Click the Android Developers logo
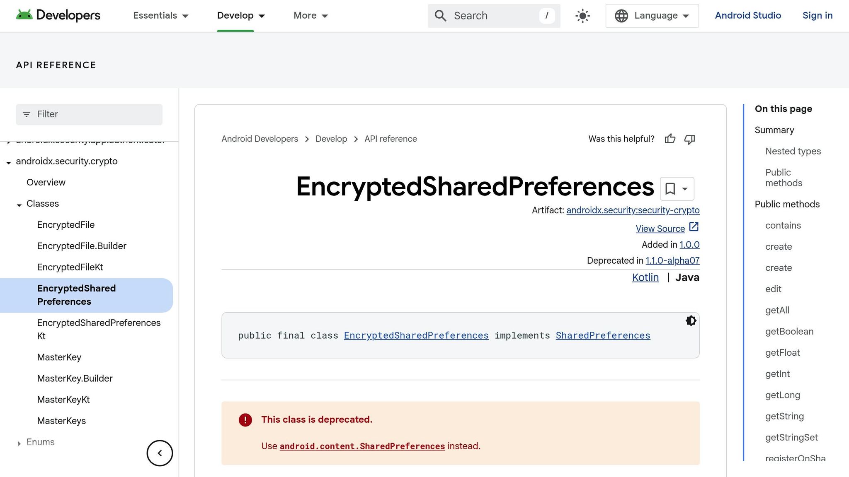This screenshot has width=849, height=477. [58, 15]
